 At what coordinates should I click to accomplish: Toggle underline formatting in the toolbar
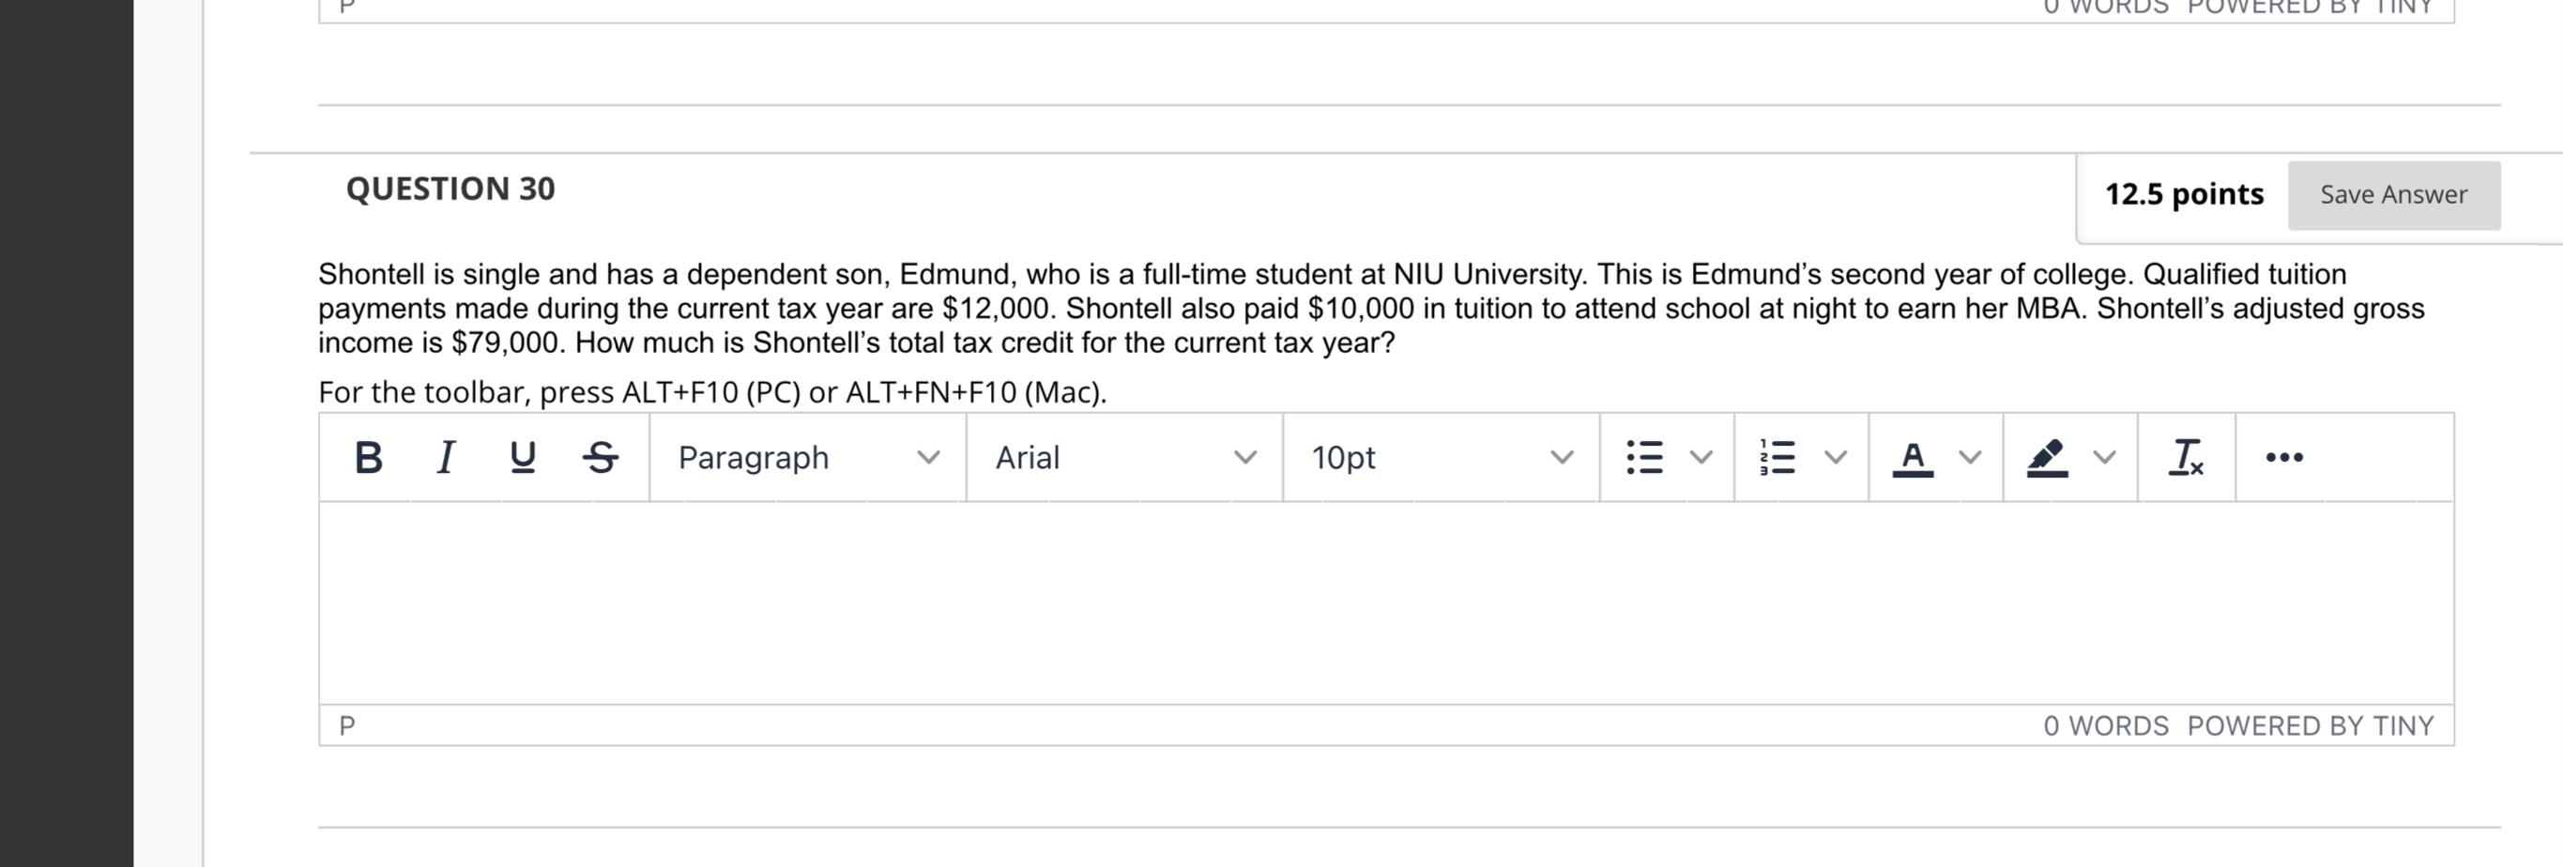(x=523, y=457)
